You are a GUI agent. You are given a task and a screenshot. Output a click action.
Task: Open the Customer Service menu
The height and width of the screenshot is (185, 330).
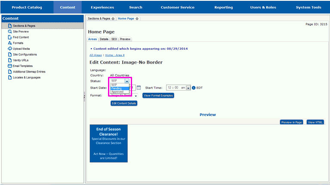click(x=178, y=7)
